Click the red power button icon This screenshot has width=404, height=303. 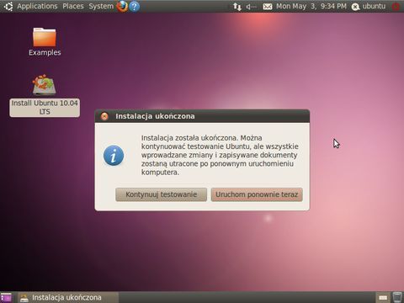pyautogui.click(x=396, y=7)
